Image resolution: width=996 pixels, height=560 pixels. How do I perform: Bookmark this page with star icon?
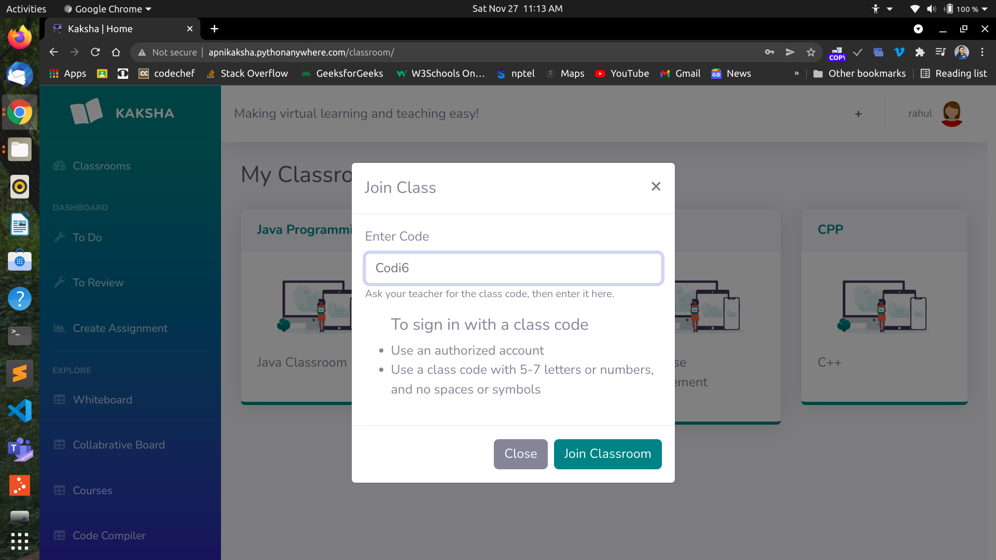tap(811, 52)
